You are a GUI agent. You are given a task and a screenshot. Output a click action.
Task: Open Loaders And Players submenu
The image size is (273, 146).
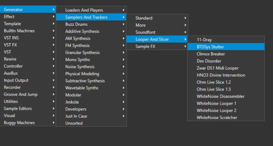pos(84,10)
